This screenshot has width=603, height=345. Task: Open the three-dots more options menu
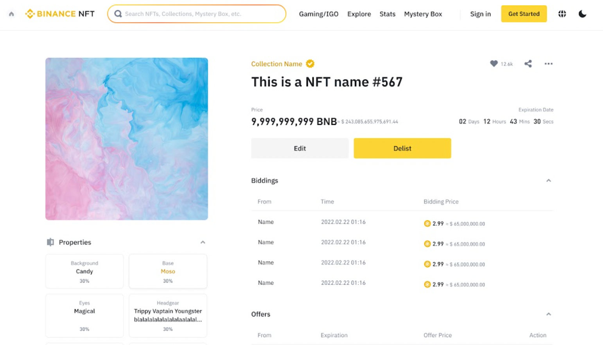coord(548,64)
